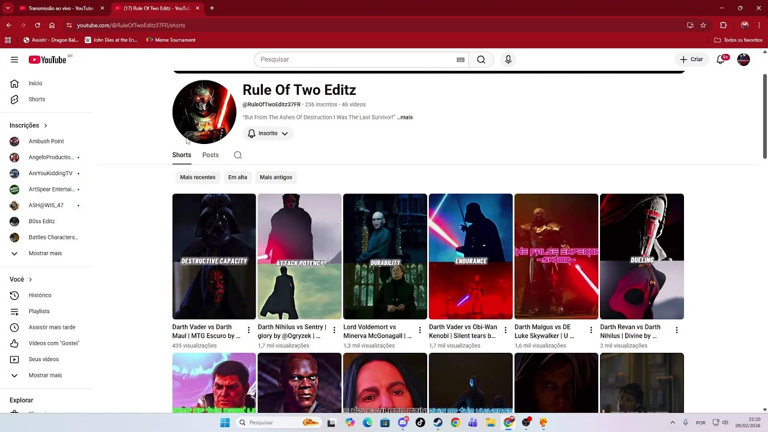
Task: Open notifications bell in header
Action: pyautogui.click(x=721, y=59)
